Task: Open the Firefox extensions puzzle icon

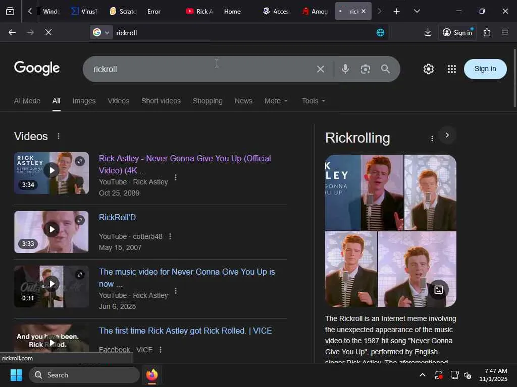Action: point(487,32)
